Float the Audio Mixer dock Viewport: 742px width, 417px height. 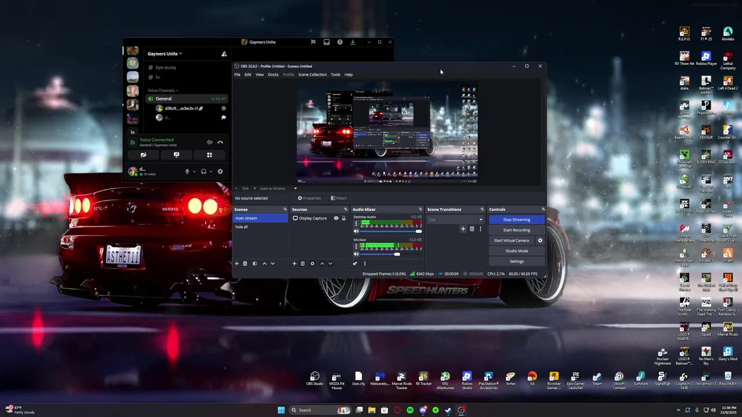(420, 209)
